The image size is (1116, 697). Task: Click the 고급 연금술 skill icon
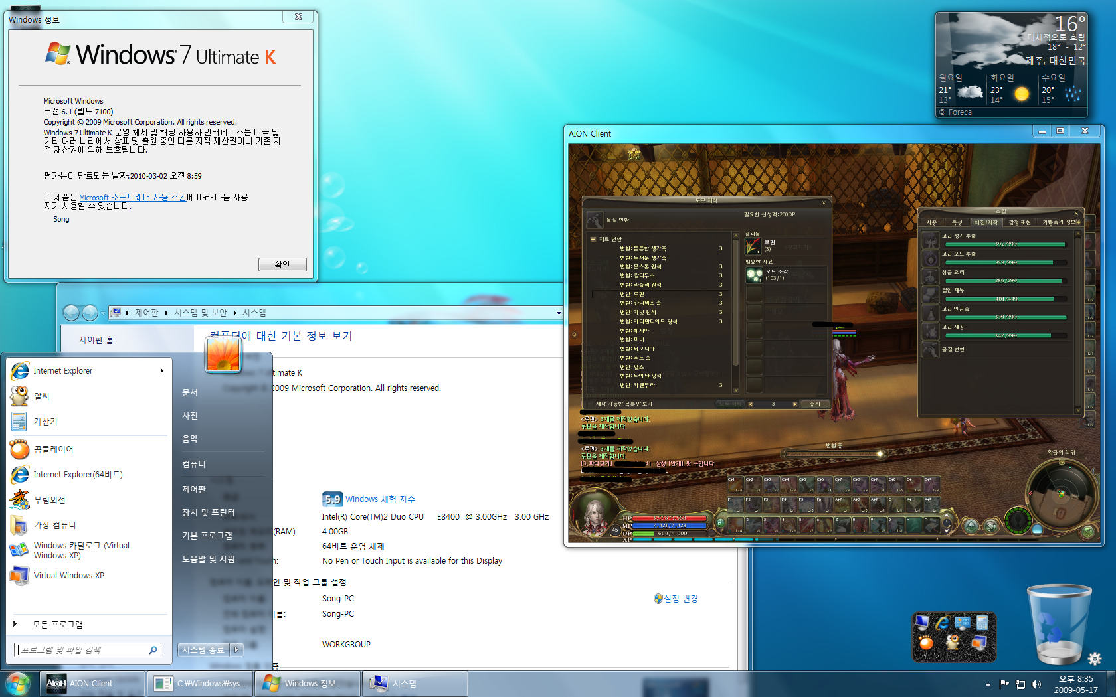tap(931, 313)
